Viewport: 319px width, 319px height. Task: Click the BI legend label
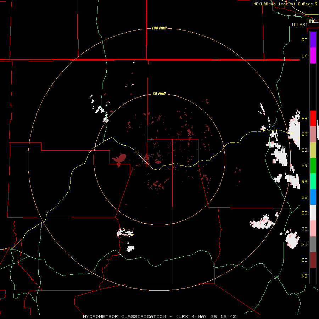(304, 260)
